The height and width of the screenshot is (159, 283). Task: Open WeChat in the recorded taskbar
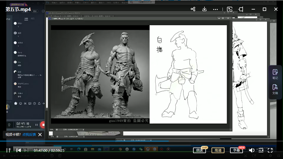click(x=141, y=149)
